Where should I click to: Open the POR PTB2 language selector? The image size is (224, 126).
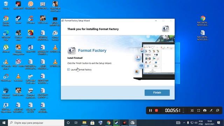tap(201, 123)
